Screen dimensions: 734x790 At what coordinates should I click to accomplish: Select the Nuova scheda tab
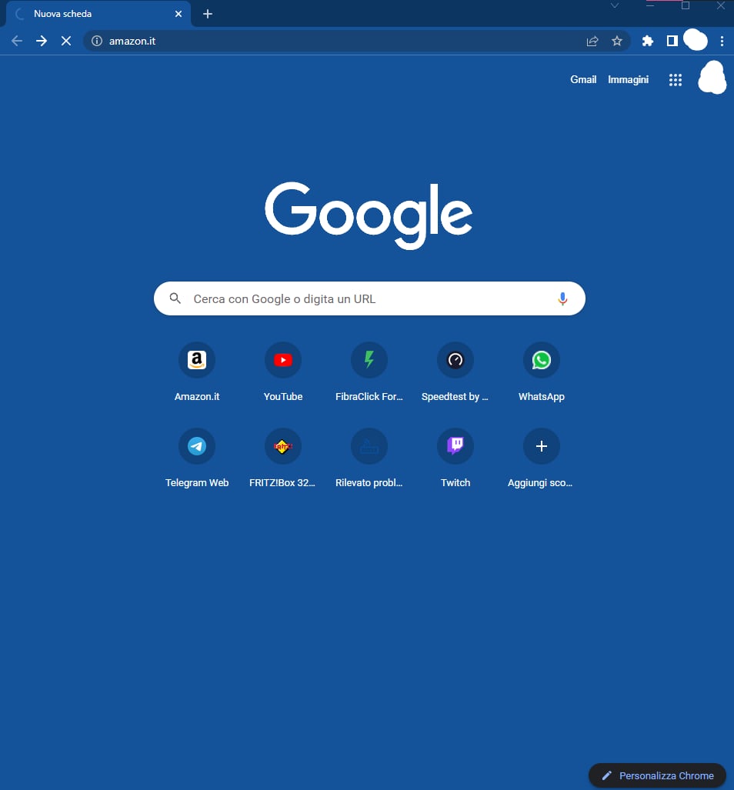point(98,14)
